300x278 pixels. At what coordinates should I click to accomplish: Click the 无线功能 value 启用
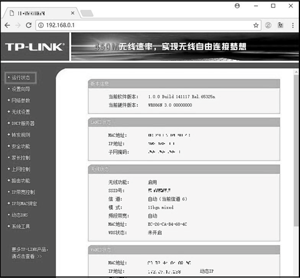point(152,182)
